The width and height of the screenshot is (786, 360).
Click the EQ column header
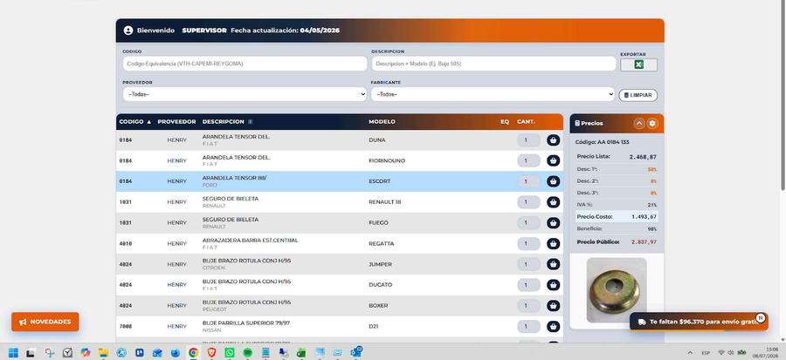coord(505,122)
